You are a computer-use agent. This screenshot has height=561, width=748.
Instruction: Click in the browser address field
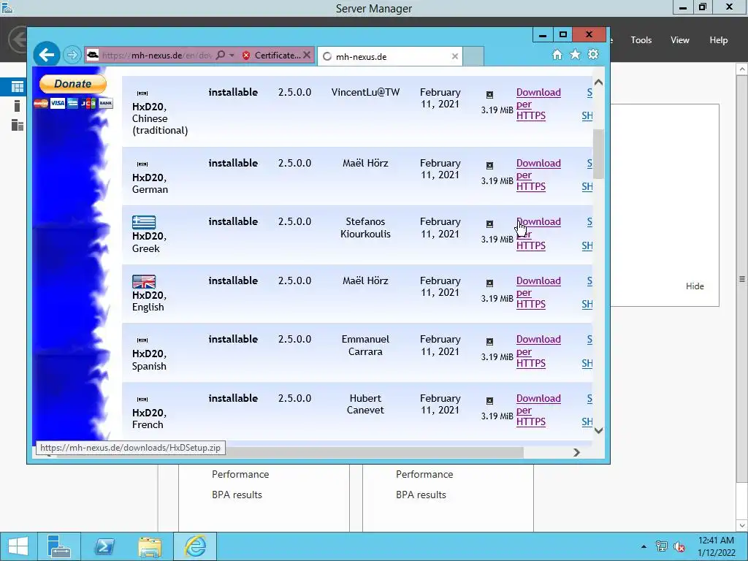click(x=158, y=56)
